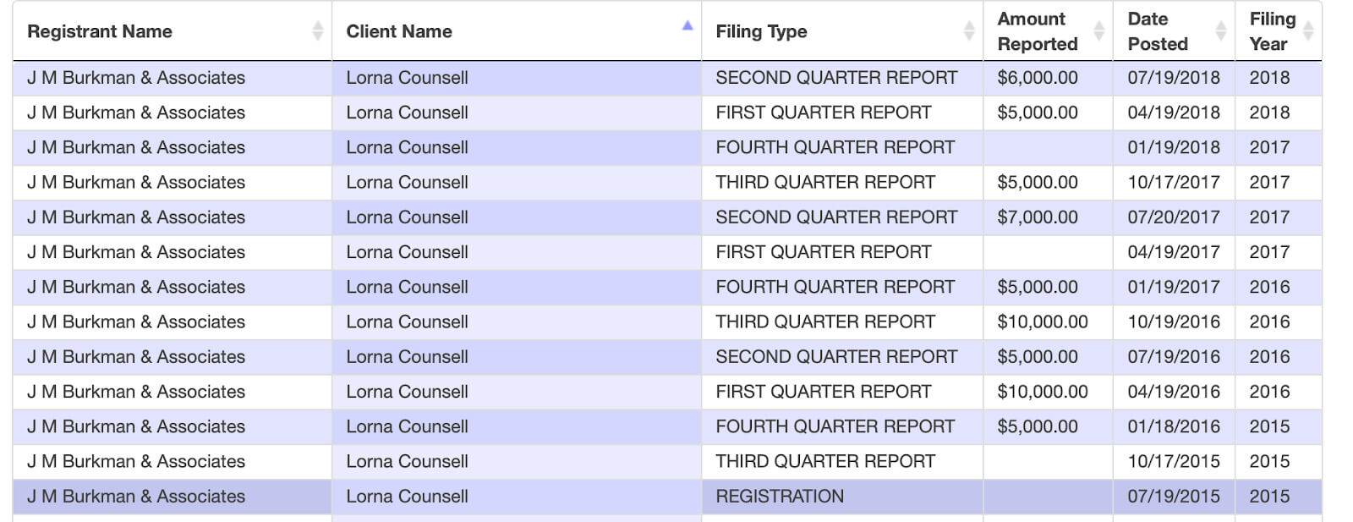Click the date 04/19/2017 cell
This screenshot has width=1353, height=522.
[1174, 252]
